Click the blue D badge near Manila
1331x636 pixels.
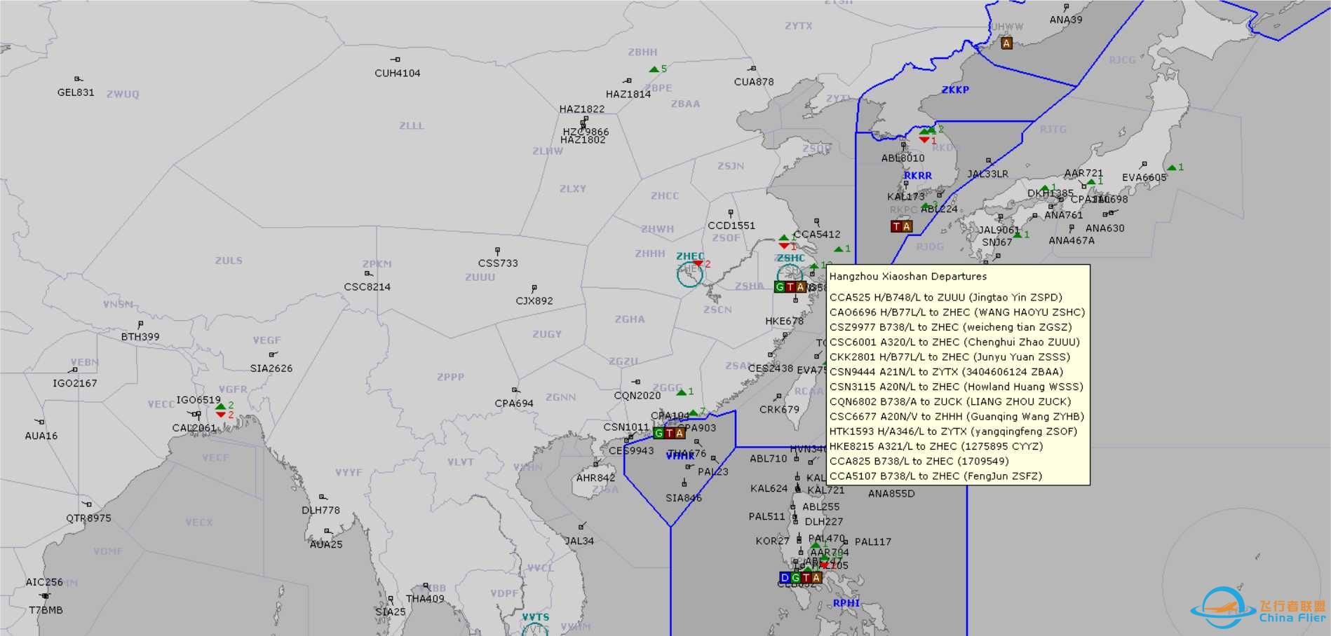[785, 577]
